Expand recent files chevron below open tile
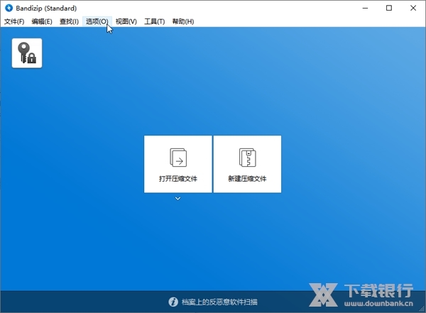Image resolution: width=426 pixels, height=313 pixels. point(177,199)
